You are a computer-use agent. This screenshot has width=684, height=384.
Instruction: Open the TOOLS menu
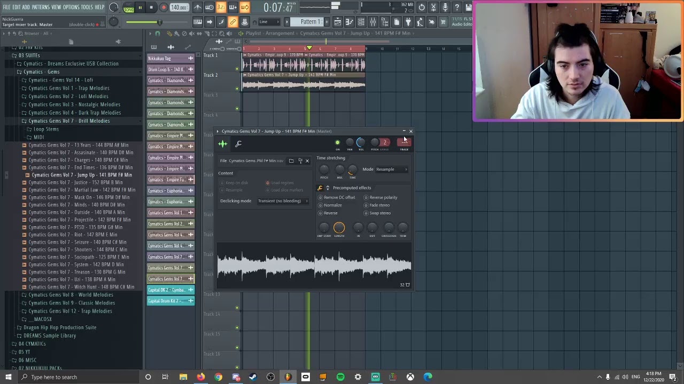coord(87,7)
